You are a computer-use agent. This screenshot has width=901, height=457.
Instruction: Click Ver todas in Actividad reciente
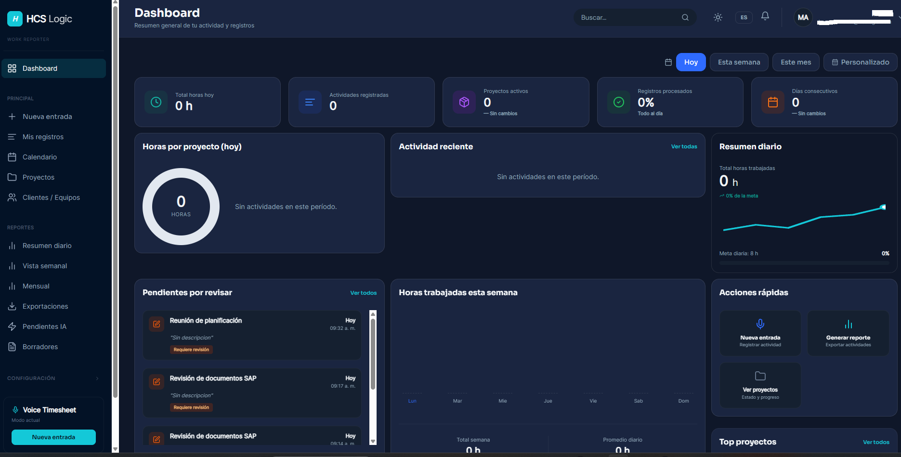pos(684,146)
